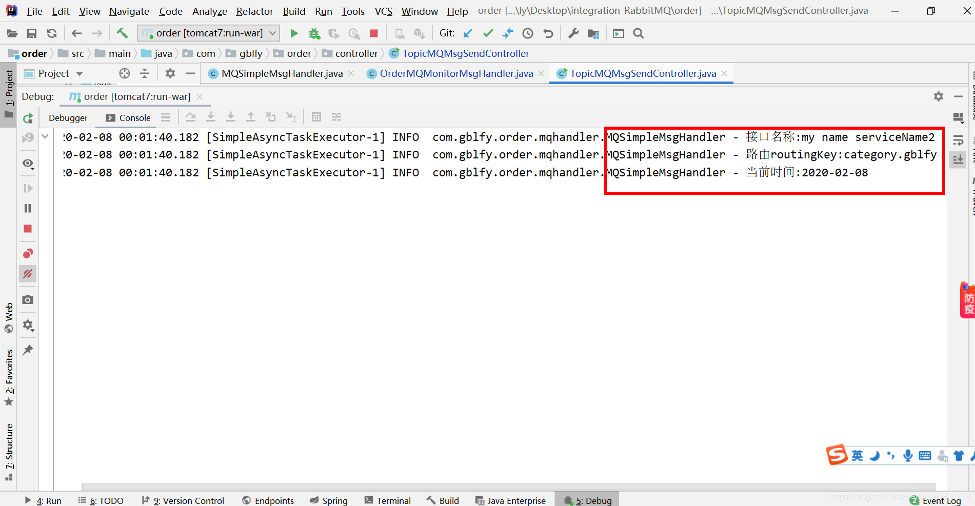The width and height of the screenshot is (975, 506).
Task: Pause program in debug sidebar
Action: [28, 208]
